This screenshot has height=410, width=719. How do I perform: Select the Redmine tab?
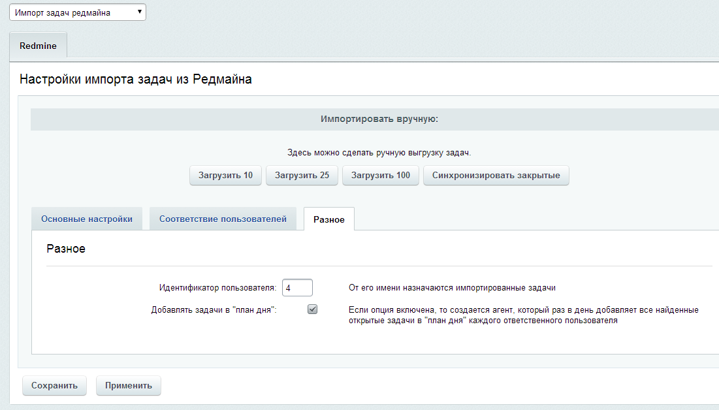coord(38,46)
